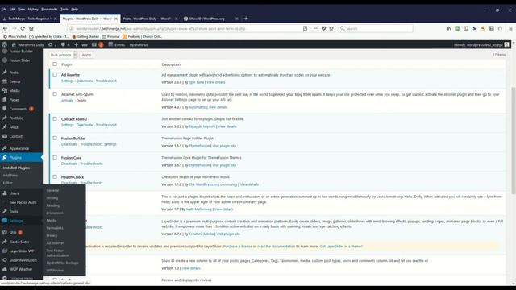
Task: Click the page's vertical scrollbar
Action: click(513, 140)
